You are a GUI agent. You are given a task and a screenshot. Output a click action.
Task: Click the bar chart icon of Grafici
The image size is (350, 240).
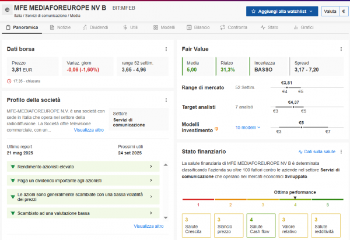coord(296,27)
